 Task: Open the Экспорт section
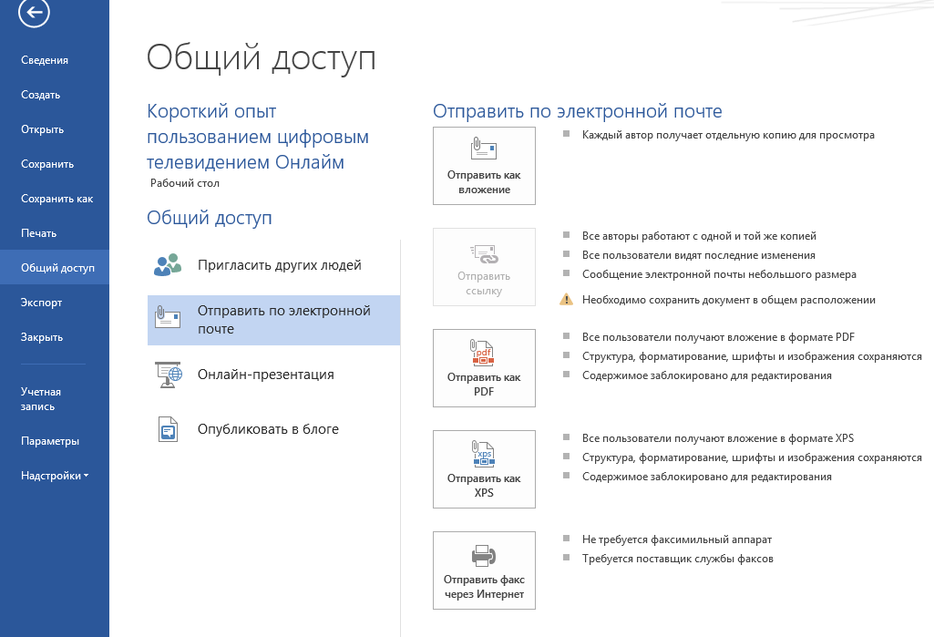(x=41, y=303)
